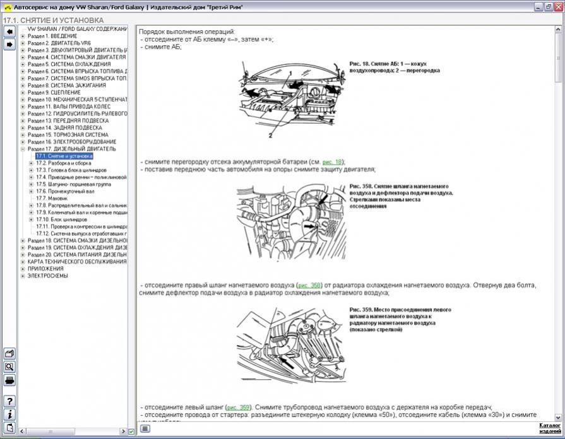Follow the рис. 359 link in text
This screenshot has width=565, height=439.
coord(238,407)
